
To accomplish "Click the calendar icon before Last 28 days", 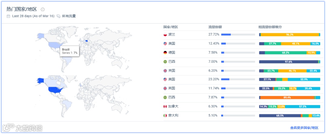I will 8,16.
